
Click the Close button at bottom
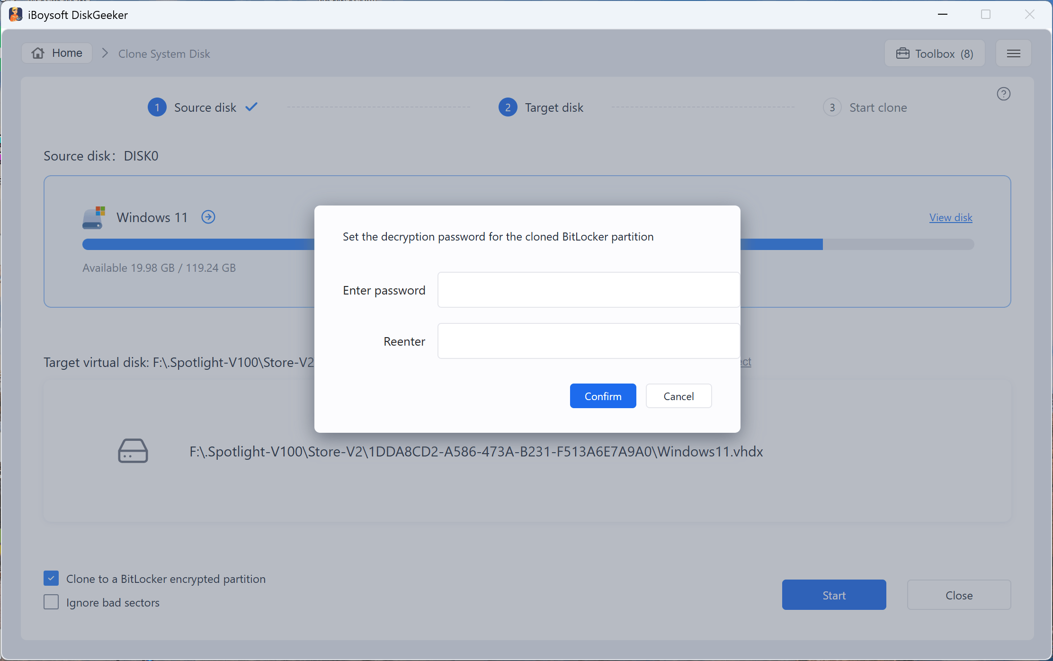[x=959, y=595]
